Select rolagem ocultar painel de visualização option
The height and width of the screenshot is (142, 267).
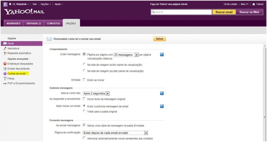(x=84, y=70)
